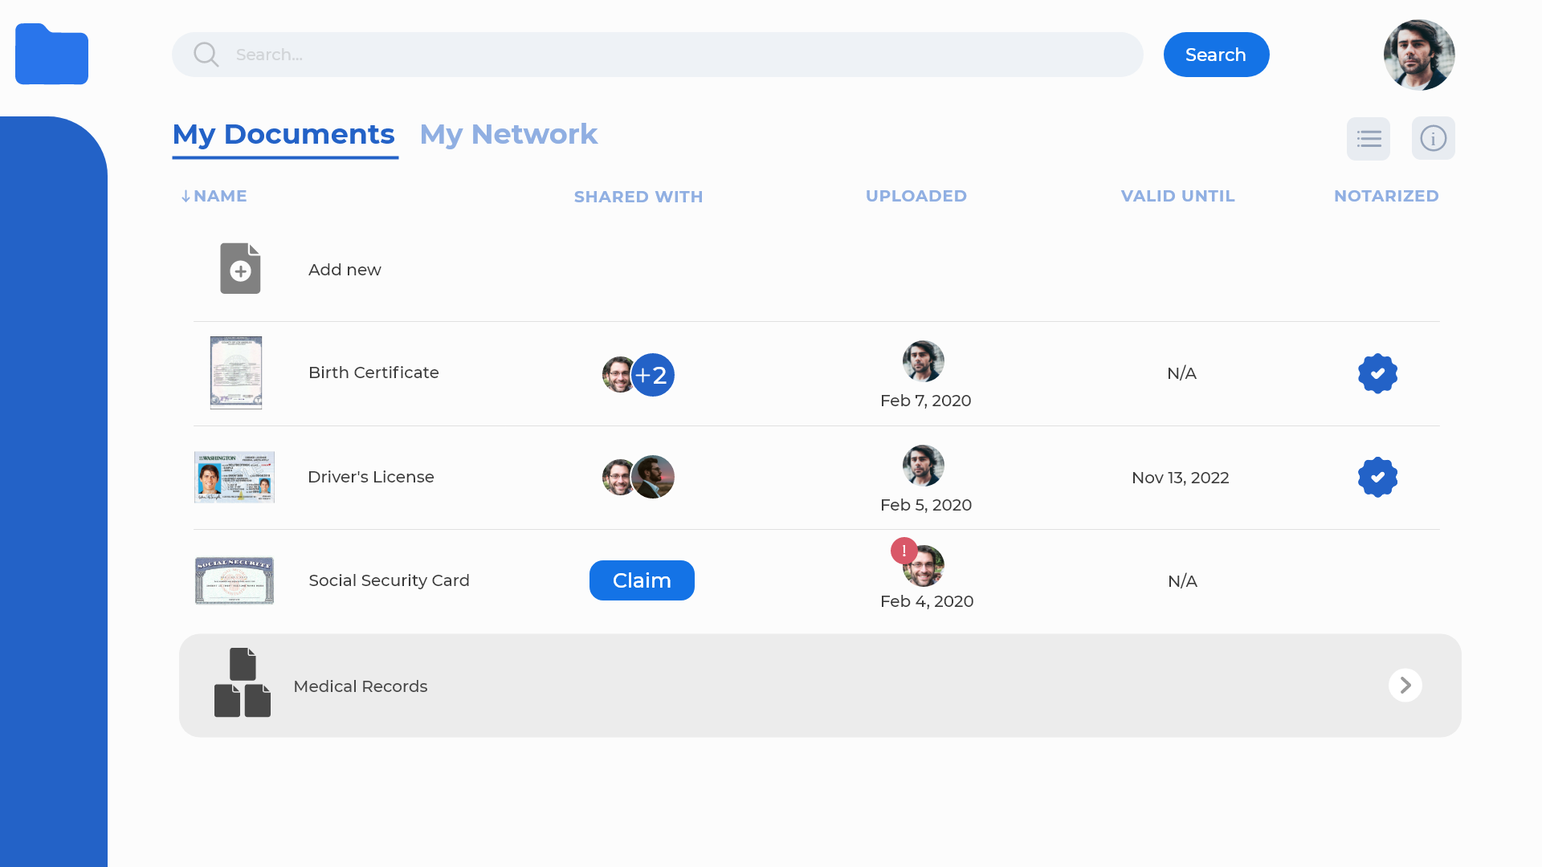Click the blue folder logo icon
The width and height of the screenshot is (1542, 867).
(51, 55)
